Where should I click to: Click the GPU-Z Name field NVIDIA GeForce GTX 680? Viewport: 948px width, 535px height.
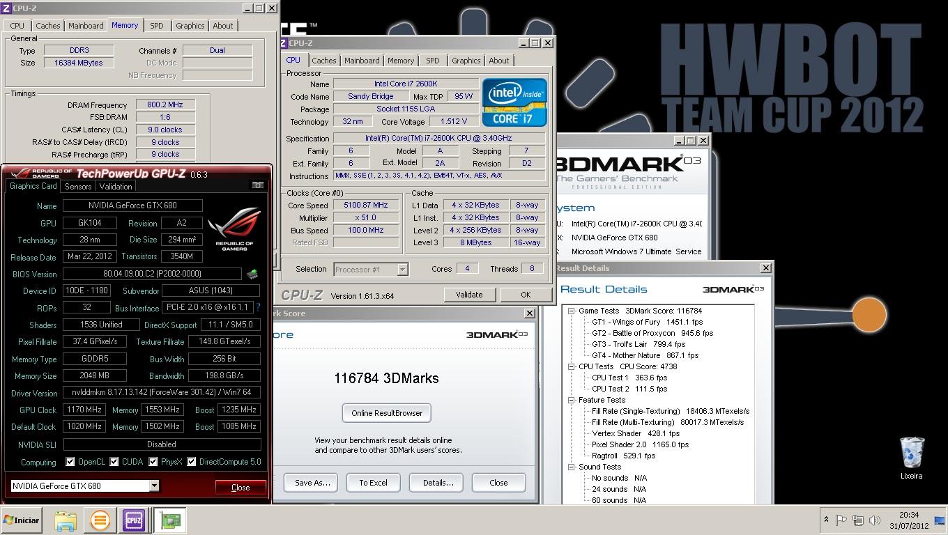pyautogui.click(x=132, y=206)
